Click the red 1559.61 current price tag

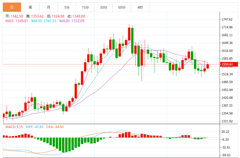coord(229,64)
